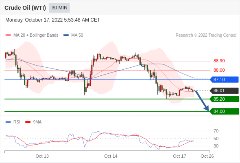
Task: Toggle the RSI legend entry
Action: [13, 122]
